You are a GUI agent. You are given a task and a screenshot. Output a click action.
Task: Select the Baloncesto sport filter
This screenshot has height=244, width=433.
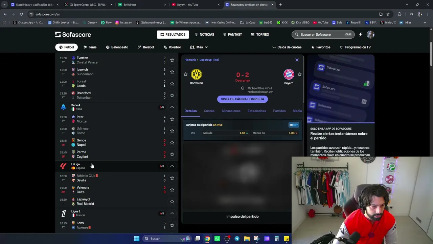pos(117,47)
